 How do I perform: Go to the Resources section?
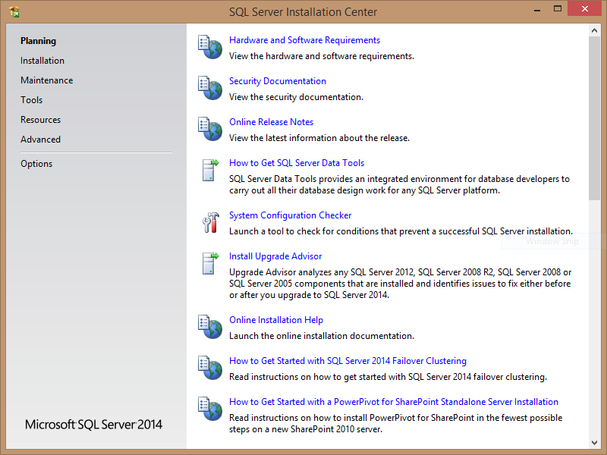41,120
